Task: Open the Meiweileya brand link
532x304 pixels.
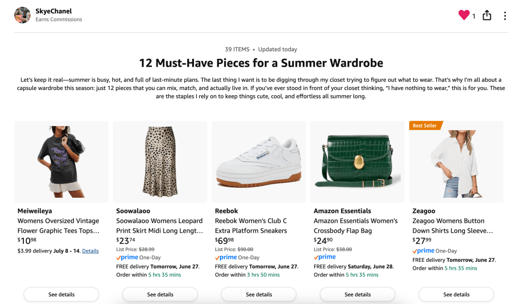Action: pos(35,211)
